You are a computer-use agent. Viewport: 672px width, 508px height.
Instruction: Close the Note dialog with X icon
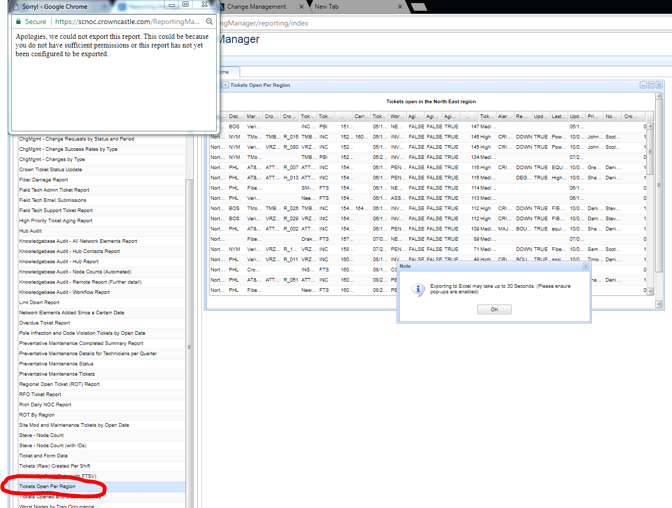coord(586,266)
